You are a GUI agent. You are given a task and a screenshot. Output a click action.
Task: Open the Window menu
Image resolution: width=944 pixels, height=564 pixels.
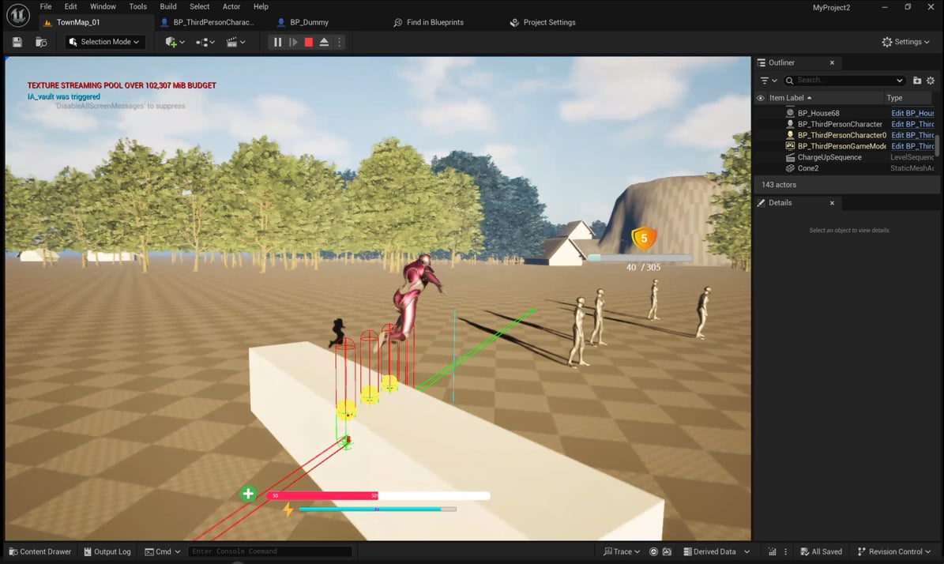103,6
